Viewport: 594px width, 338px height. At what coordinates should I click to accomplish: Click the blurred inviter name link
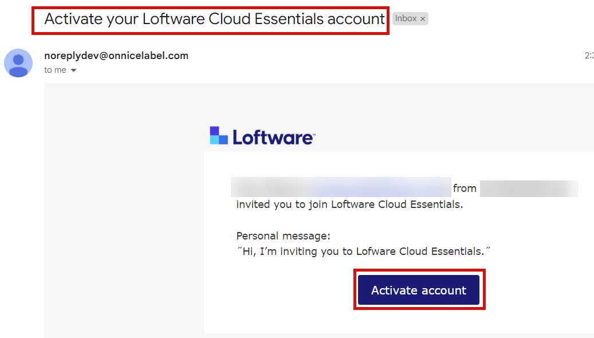pyautogui.click(x=341, y=187)
